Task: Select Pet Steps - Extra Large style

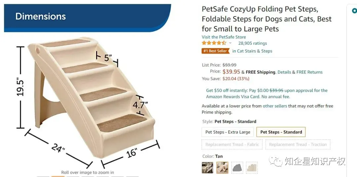Action: coord(228,132)
